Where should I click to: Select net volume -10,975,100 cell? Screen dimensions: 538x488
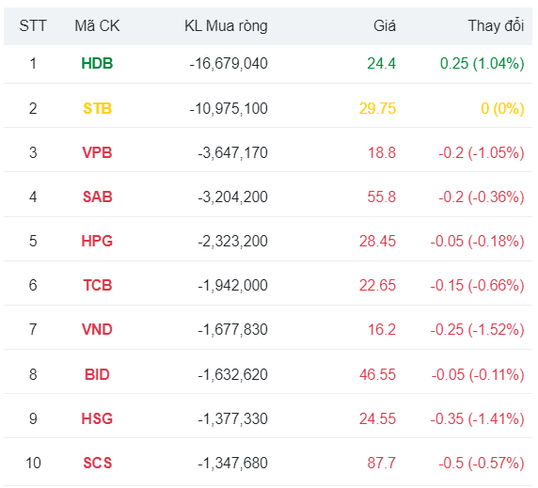229,109
